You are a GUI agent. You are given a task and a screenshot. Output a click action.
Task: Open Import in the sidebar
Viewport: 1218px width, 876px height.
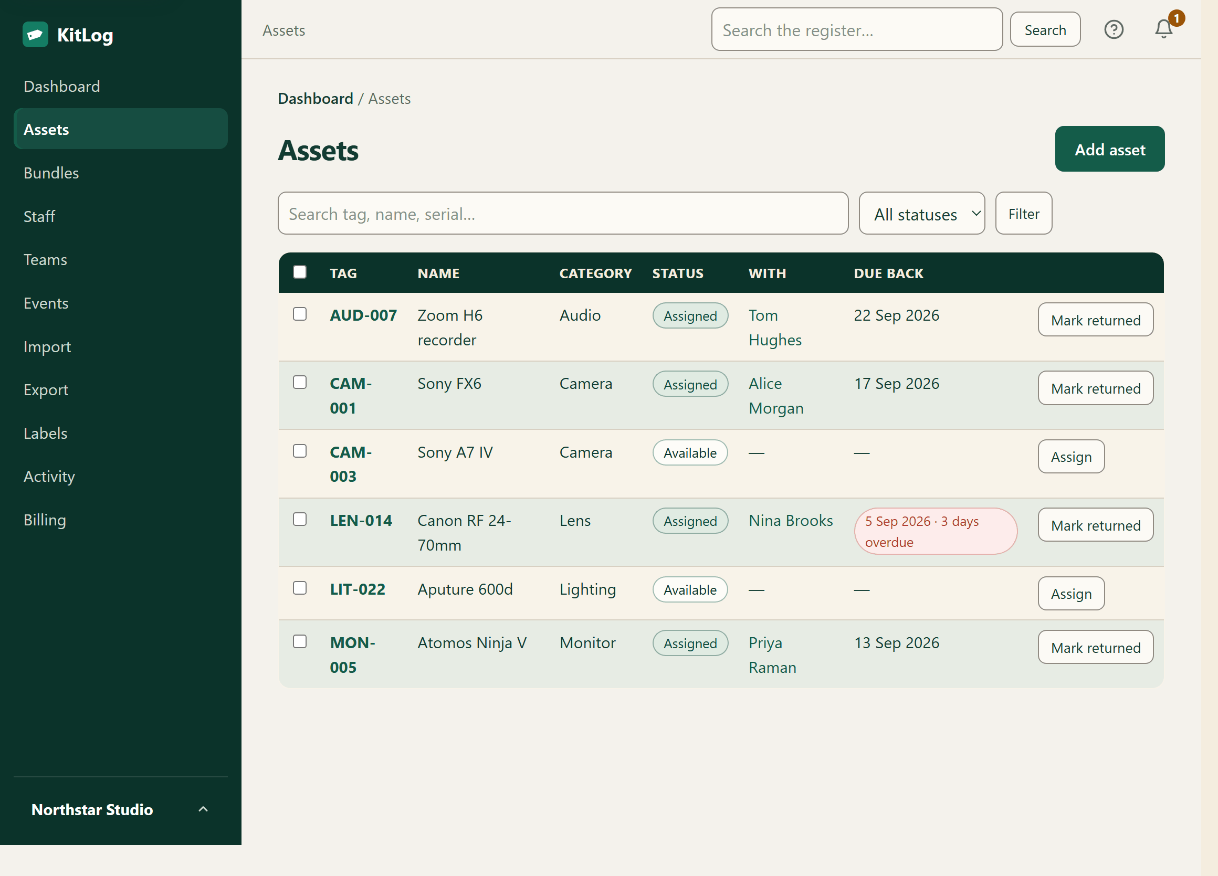coord(120,347)
